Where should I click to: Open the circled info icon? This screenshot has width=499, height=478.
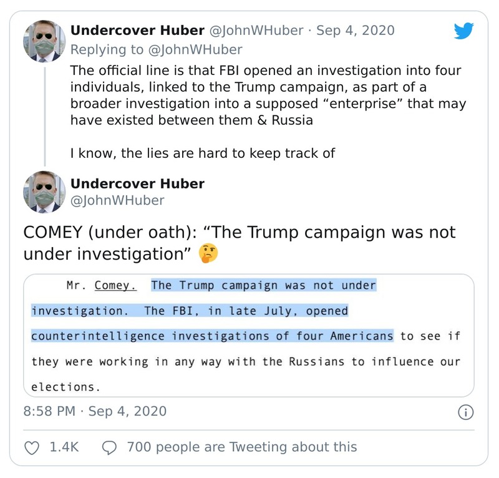(465, 412)
